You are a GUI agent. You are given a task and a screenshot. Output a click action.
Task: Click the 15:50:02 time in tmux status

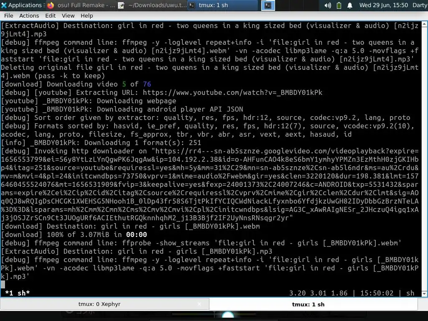pyautogui.click(x=377, y=293)
